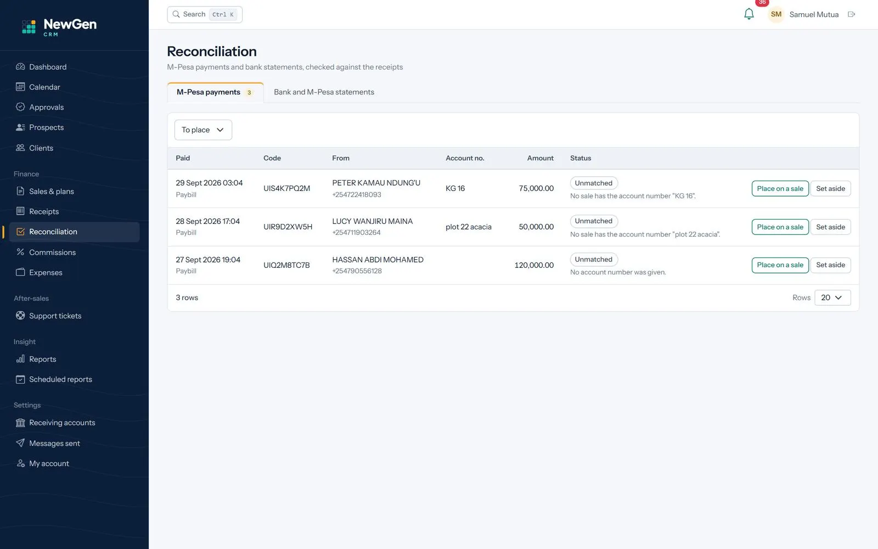Expand the To place filter dropdown

[x=203, y=130]
